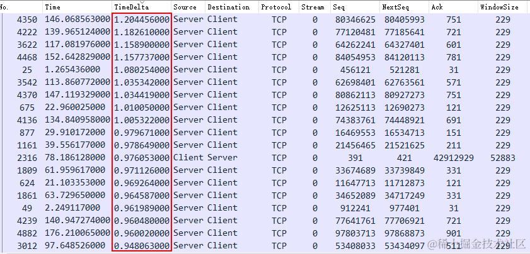
Task: Click time value 146.068563000
Action: [x=78, y=19]
